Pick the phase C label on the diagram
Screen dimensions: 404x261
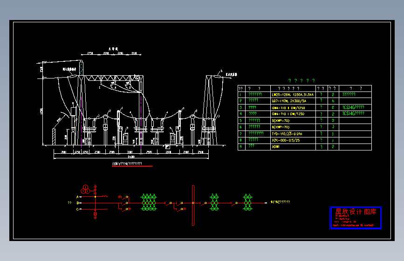77,209
